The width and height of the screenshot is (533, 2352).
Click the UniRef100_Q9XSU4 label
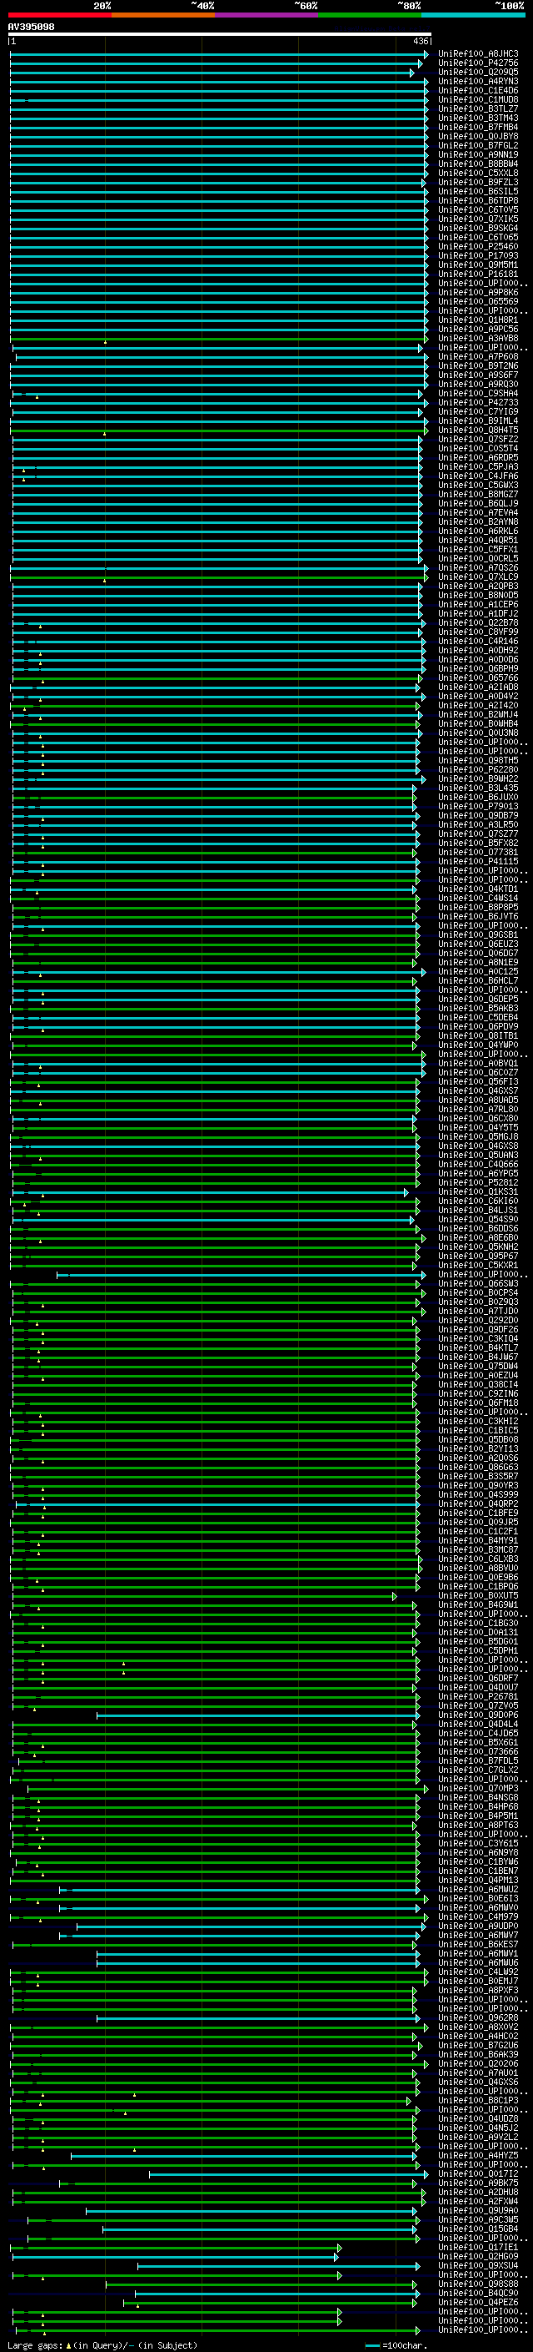coord(478,2265)
